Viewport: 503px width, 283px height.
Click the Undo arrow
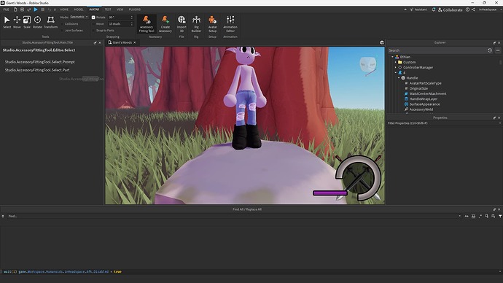pos(50,9)
